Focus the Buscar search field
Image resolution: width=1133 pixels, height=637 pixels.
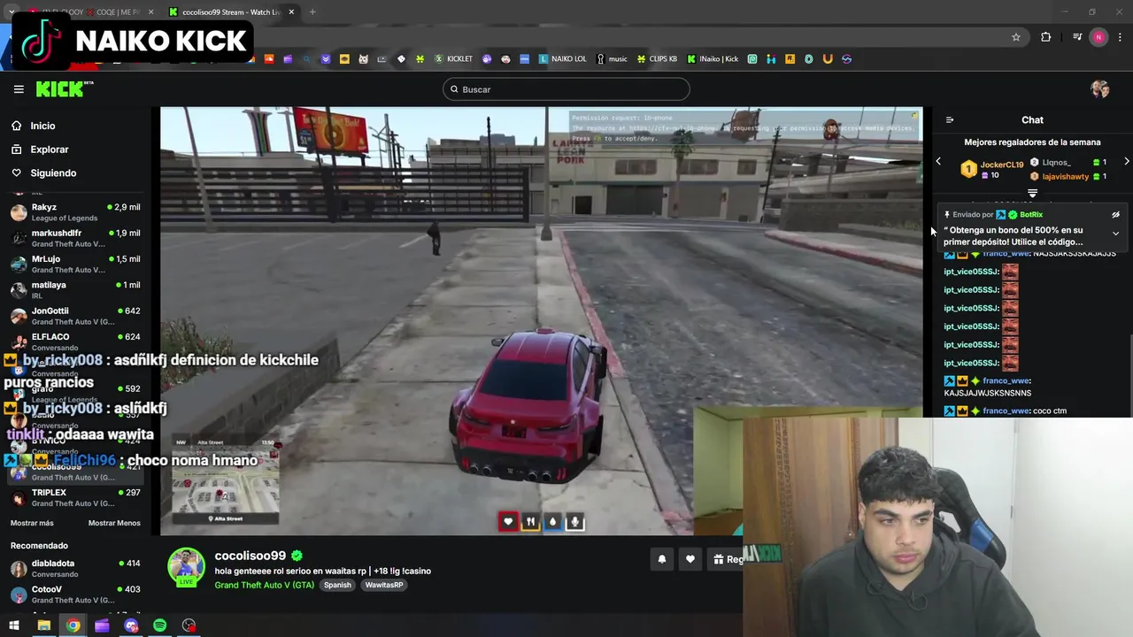[566, 89]
